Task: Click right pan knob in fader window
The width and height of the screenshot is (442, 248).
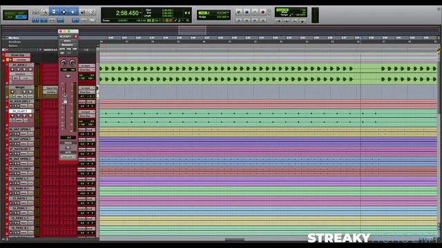Action: click(73, 63)
